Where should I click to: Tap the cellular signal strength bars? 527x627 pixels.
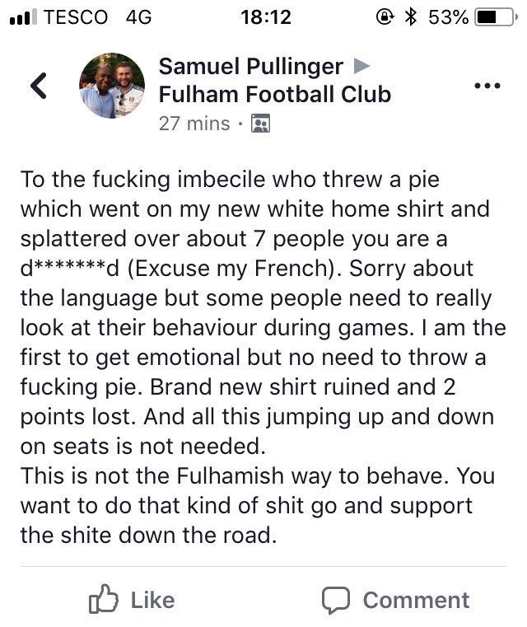coord(23,17)
